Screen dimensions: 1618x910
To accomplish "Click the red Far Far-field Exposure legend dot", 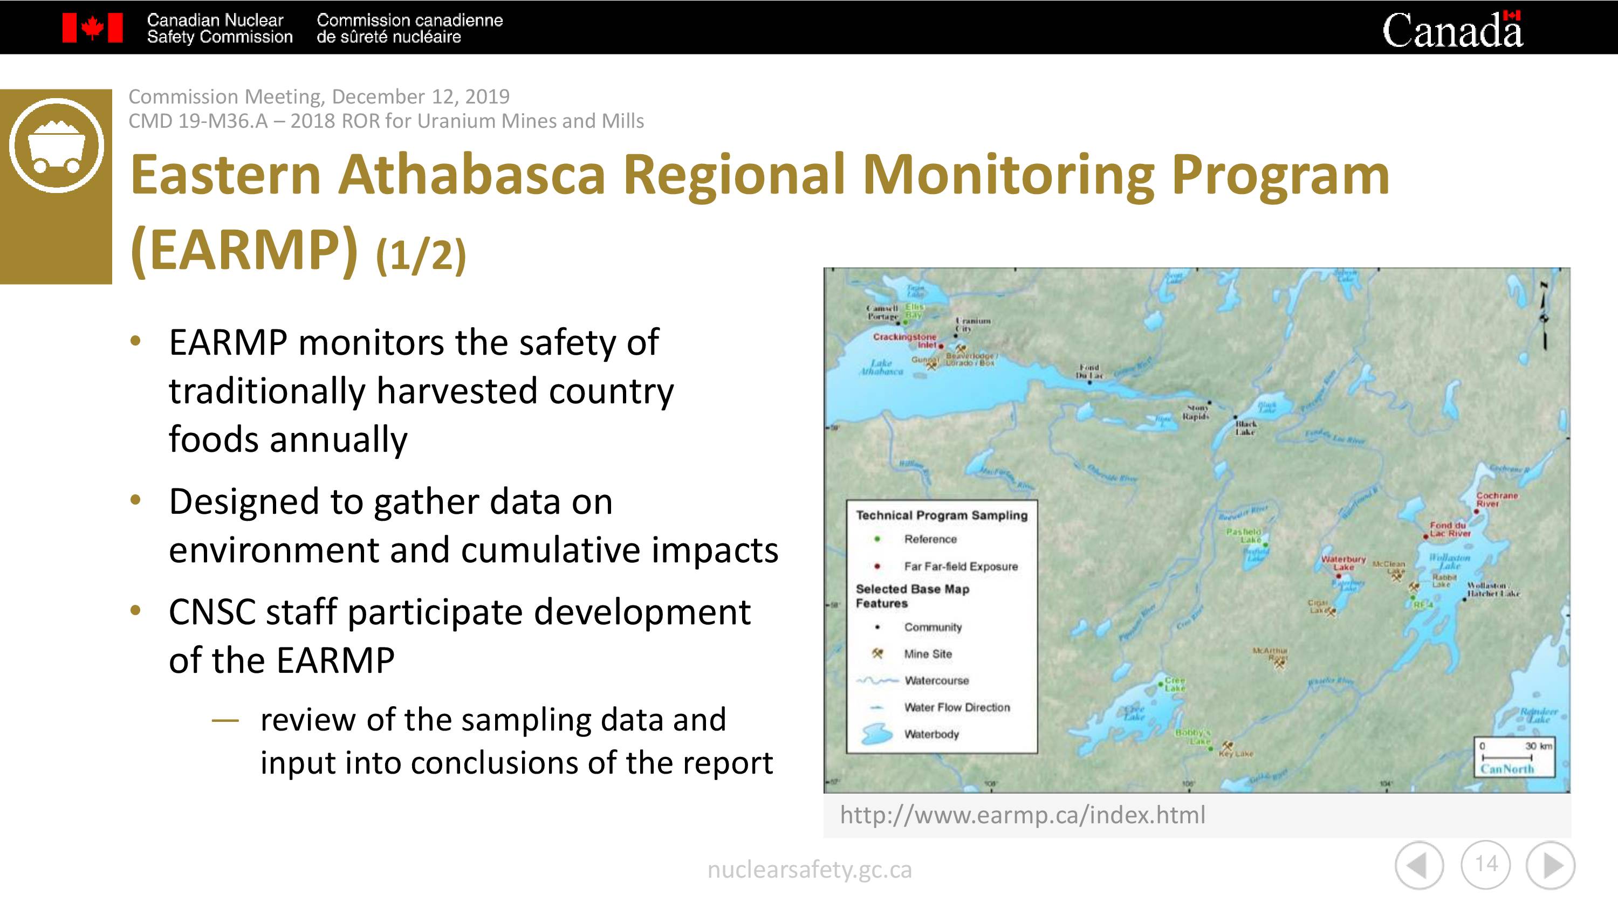I will 877,566.
